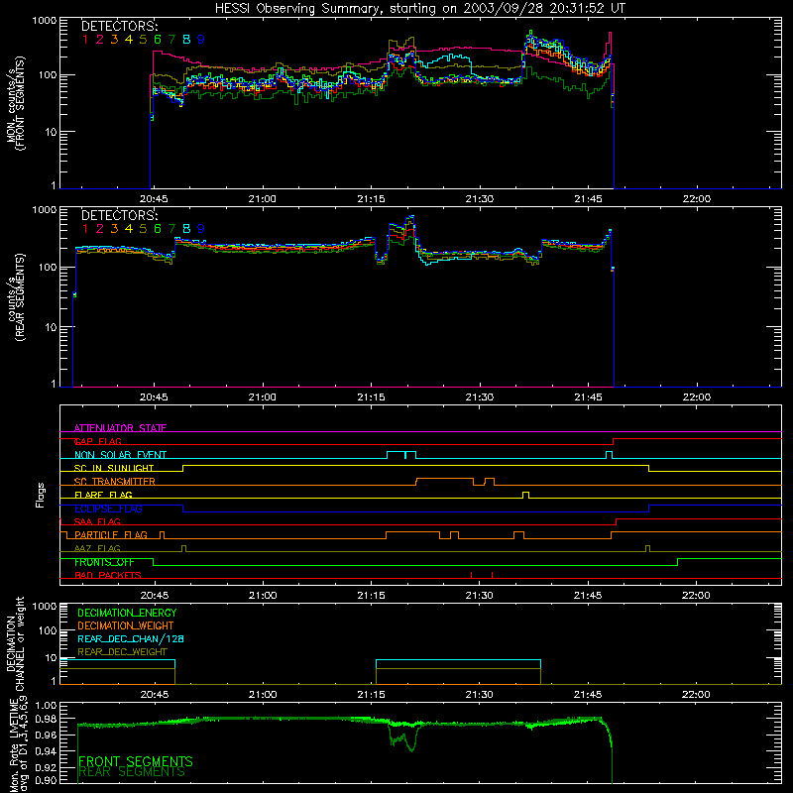Image resolution: width=793 pixels, height=793 pixels.
Task: Click DETECTORS: label in the front segments plot
Action: click(119, 27)
